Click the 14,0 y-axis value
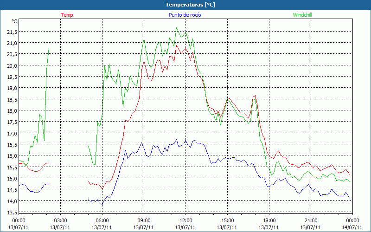Viewport: 371px width, 232px height. 12,201
